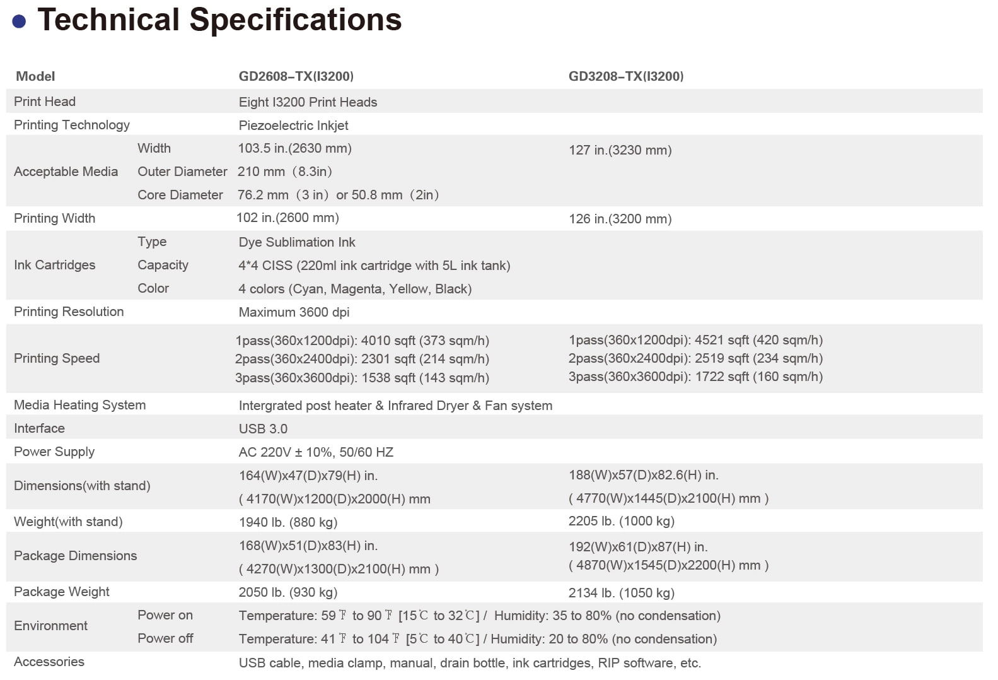Screen dimensions: 998x680
Task: Click the USB 3.0 interface value
Action: [x=263, y=429]
